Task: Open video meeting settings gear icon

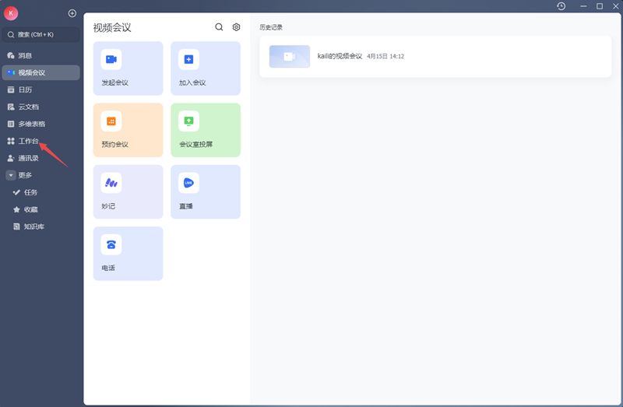Action: (x=237, y=27)
